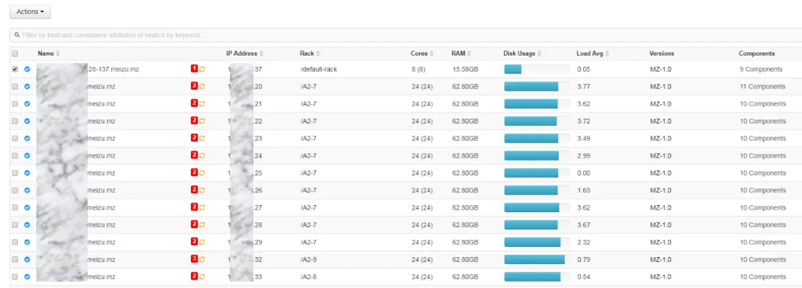Screen dimensions: 802x288
Task: Sort hosts by Name column arrows
Action: (58, 54)
